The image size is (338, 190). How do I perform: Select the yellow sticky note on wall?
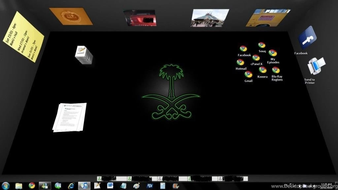[23, 36]
